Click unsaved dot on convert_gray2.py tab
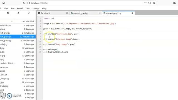The height and width of the screenshot is (100, 178). [x=132, y=13]
